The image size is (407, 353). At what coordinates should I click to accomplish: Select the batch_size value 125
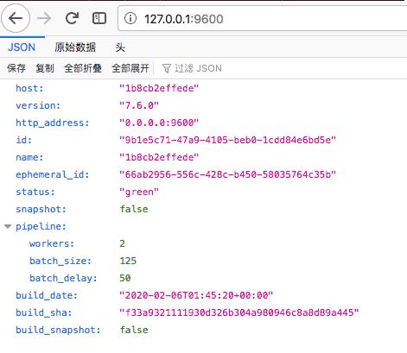point(128,261)
